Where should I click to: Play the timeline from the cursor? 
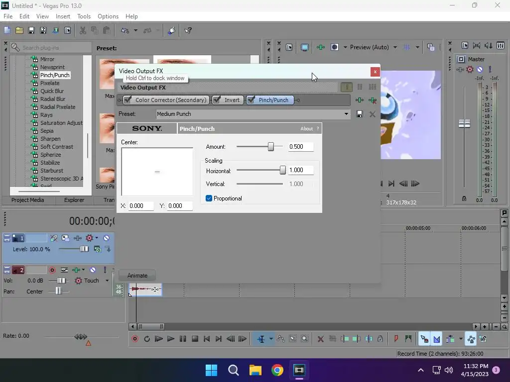click(x=170, y=339)
